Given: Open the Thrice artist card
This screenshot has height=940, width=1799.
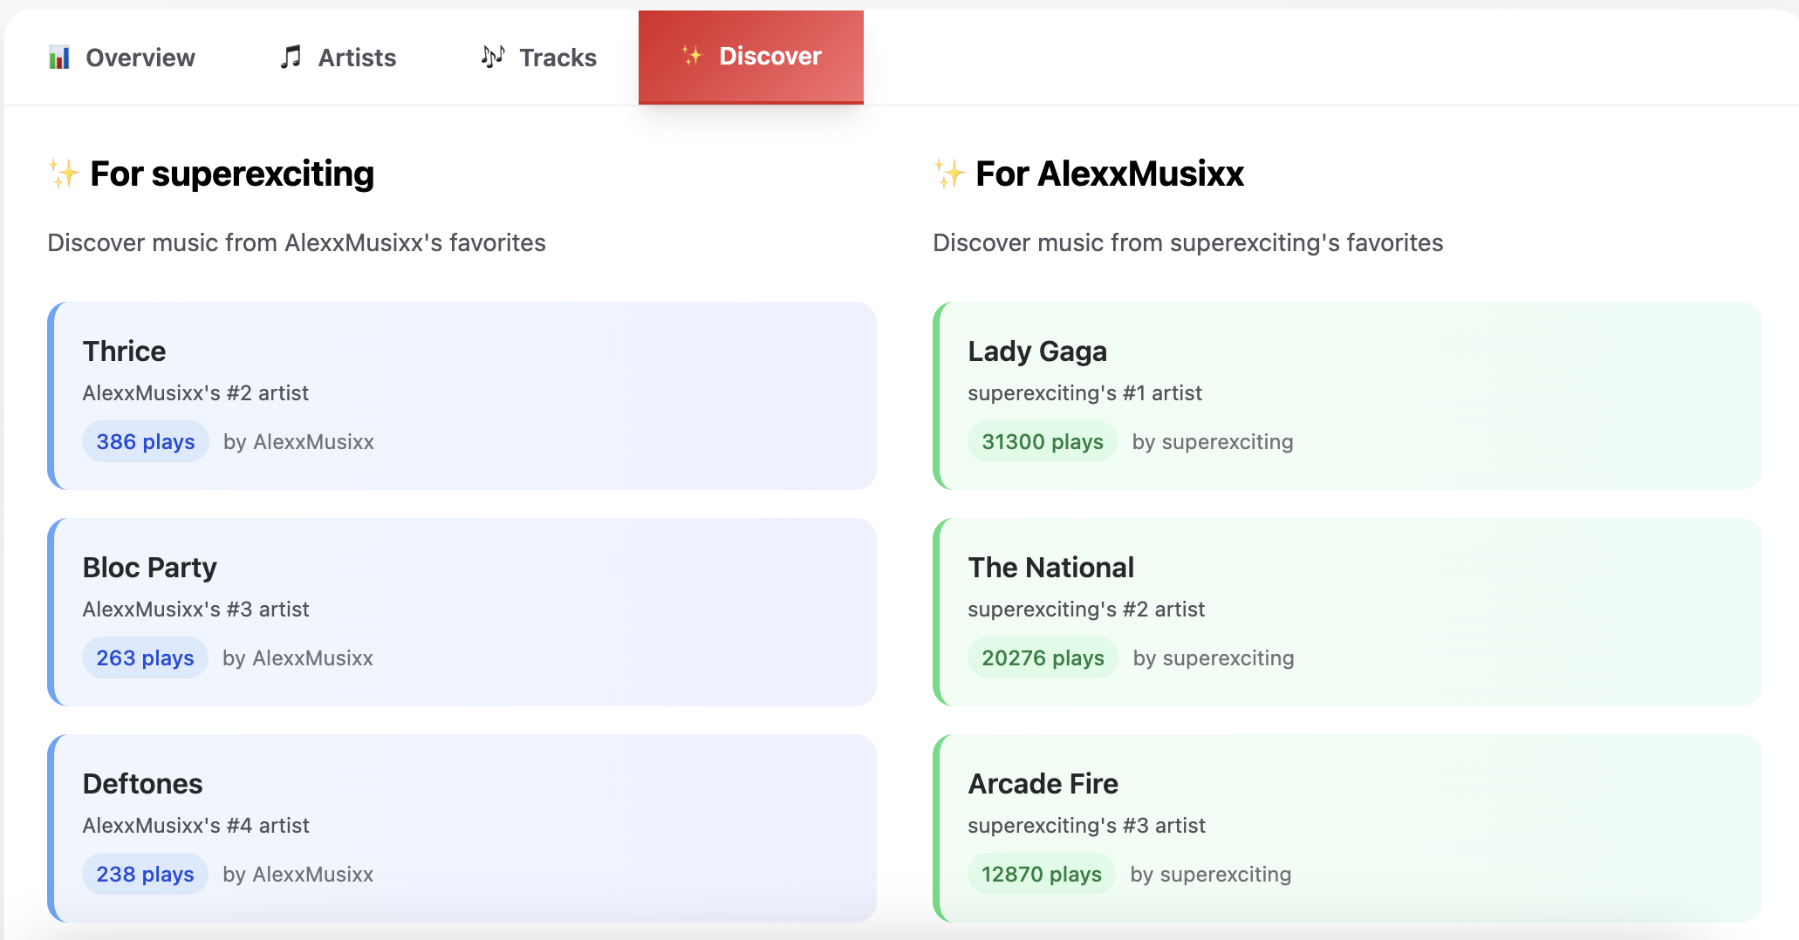Looking at the screenshot, I should point(462,396).
